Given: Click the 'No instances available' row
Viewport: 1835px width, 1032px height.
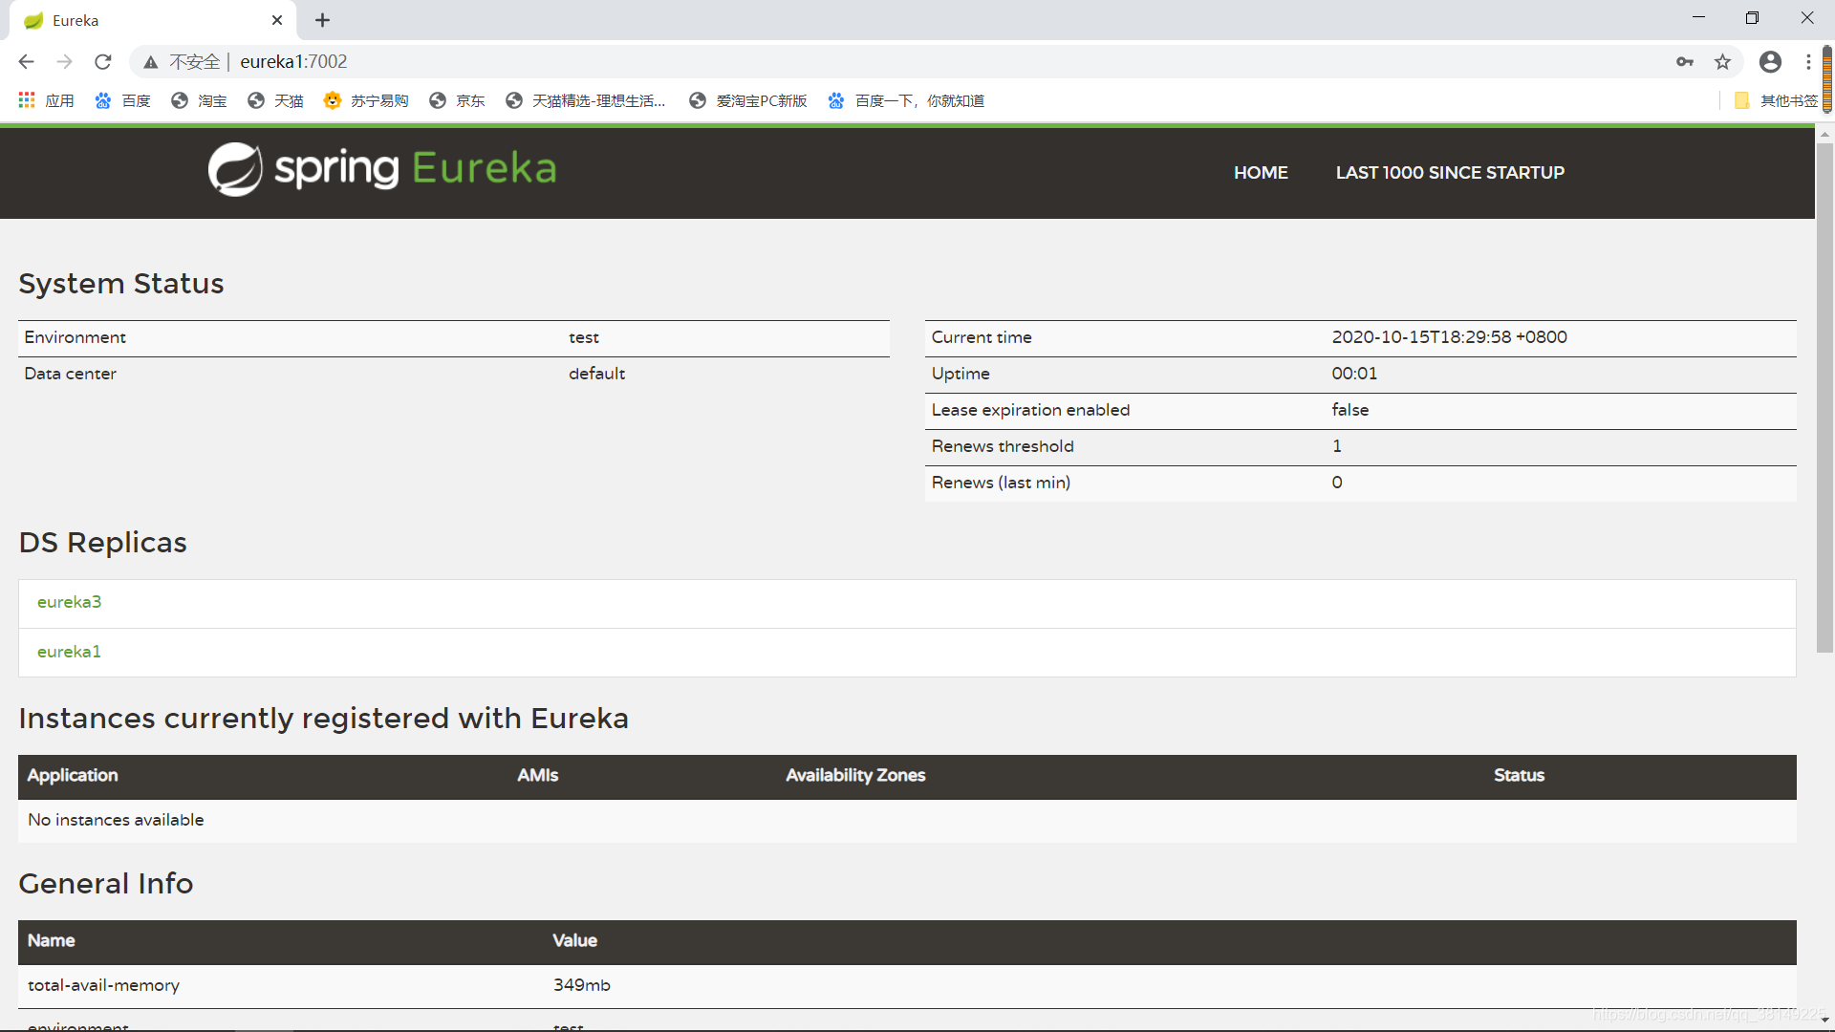Looking at the screenshot, I should (x=907, y=820).
